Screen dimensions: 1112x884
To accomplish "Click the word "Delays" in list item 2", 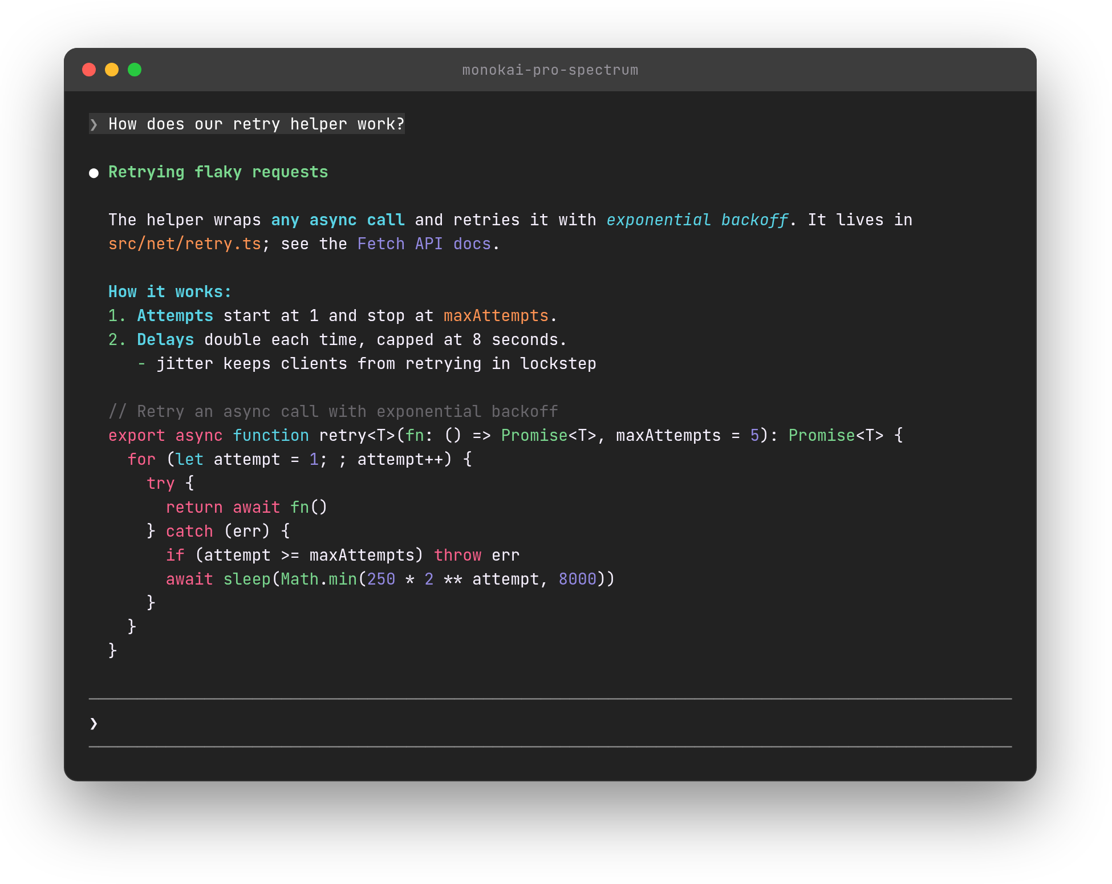I will [165, 340].
